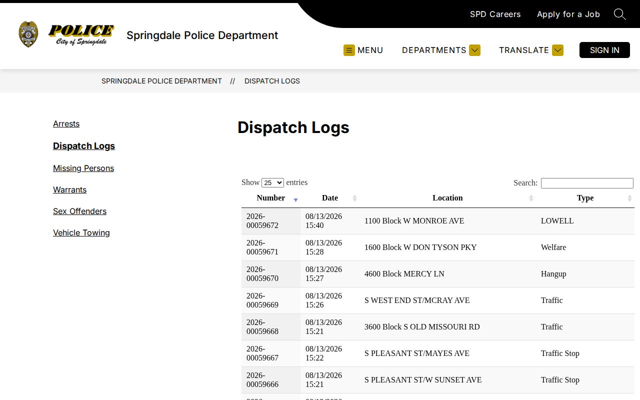Sort table by Date column

click(330, 198)
